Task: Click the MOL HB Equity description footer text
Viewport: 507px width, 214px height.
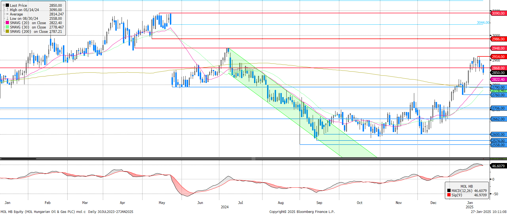Action: 67,212
